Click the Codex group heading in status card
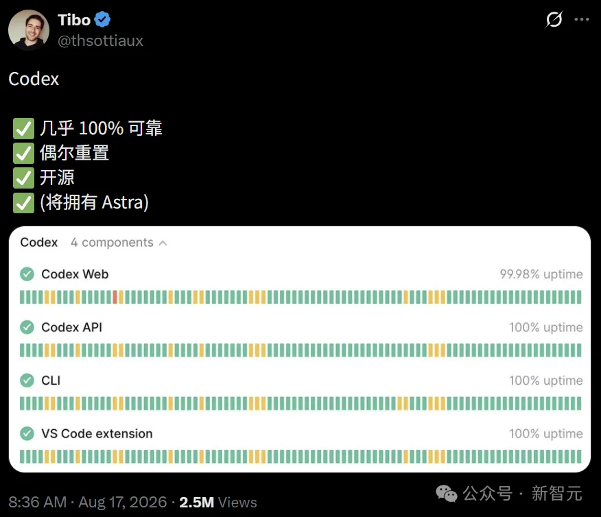601x517 pixels. (38, 243)
